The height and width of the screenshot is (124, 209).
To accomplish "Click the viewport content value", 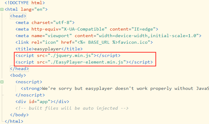I will (148, 36).
